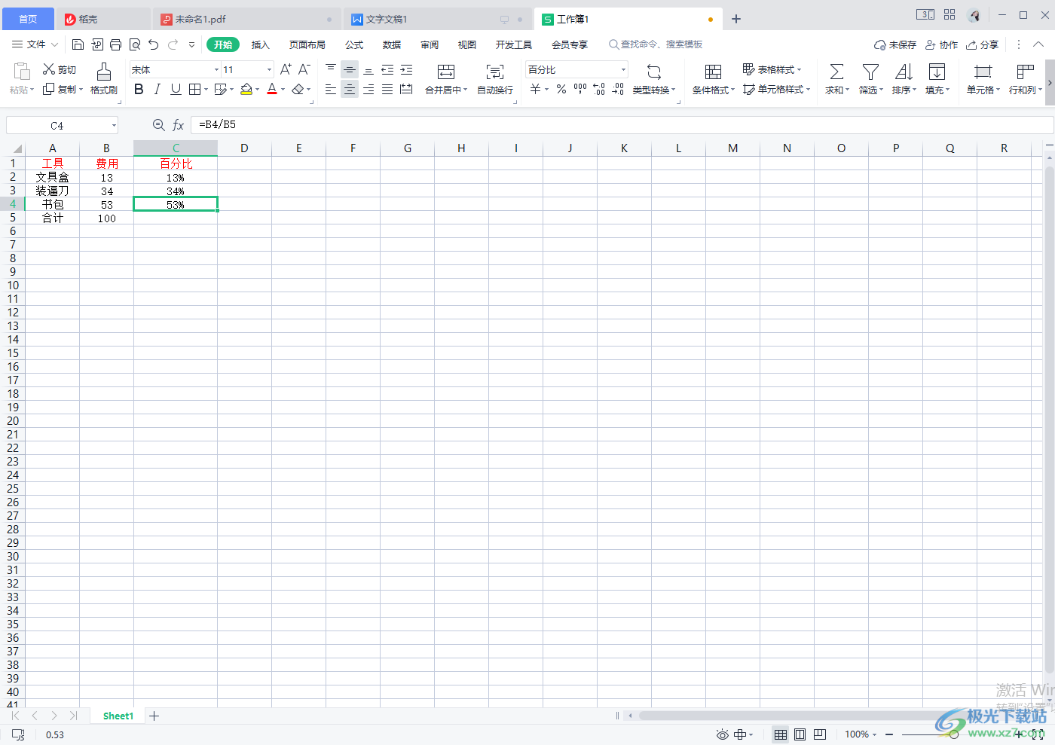
Task: Increase decimal places
Action: tap(599, 90)
